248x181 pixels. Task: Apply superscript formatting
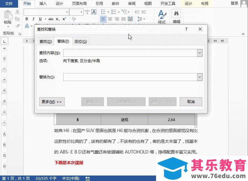(64, 19)
